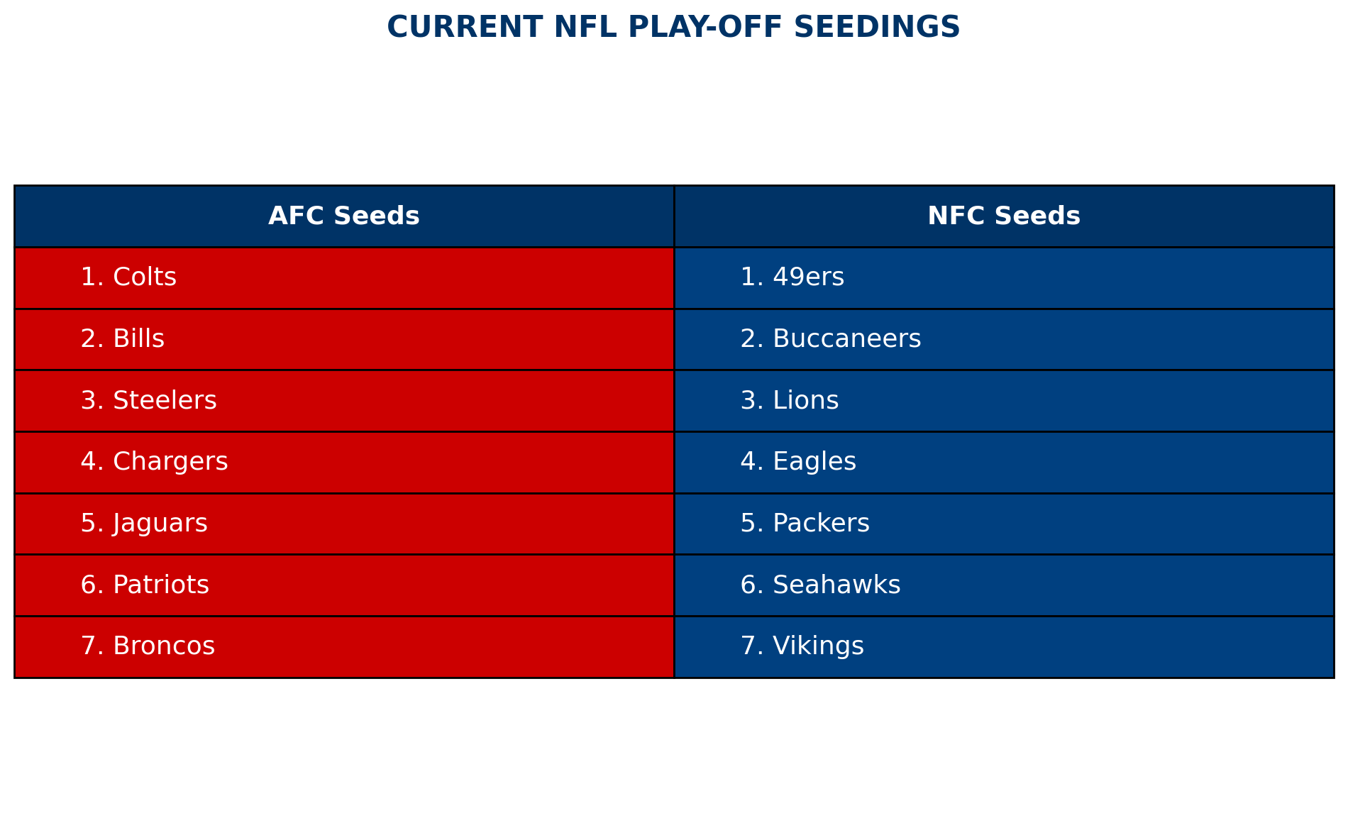This screenshot has height=828, width=1348.
Task: Select the 1. 49ers cell
Action: point(792,277)
